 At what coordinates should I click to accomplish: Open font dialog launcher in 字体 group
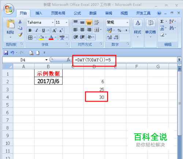67,43
